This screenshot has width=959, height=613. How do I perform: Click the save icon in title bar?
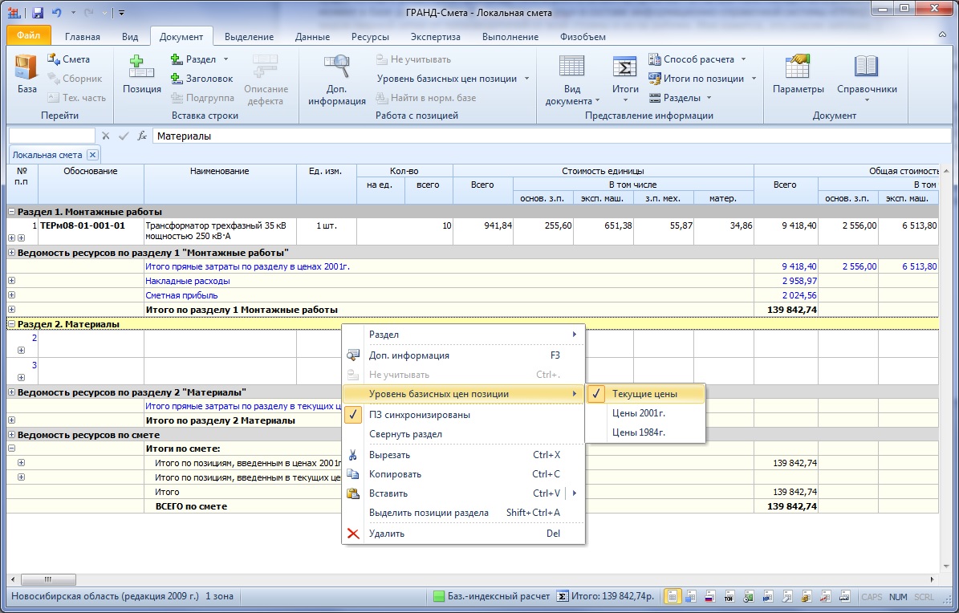point(39,12)
